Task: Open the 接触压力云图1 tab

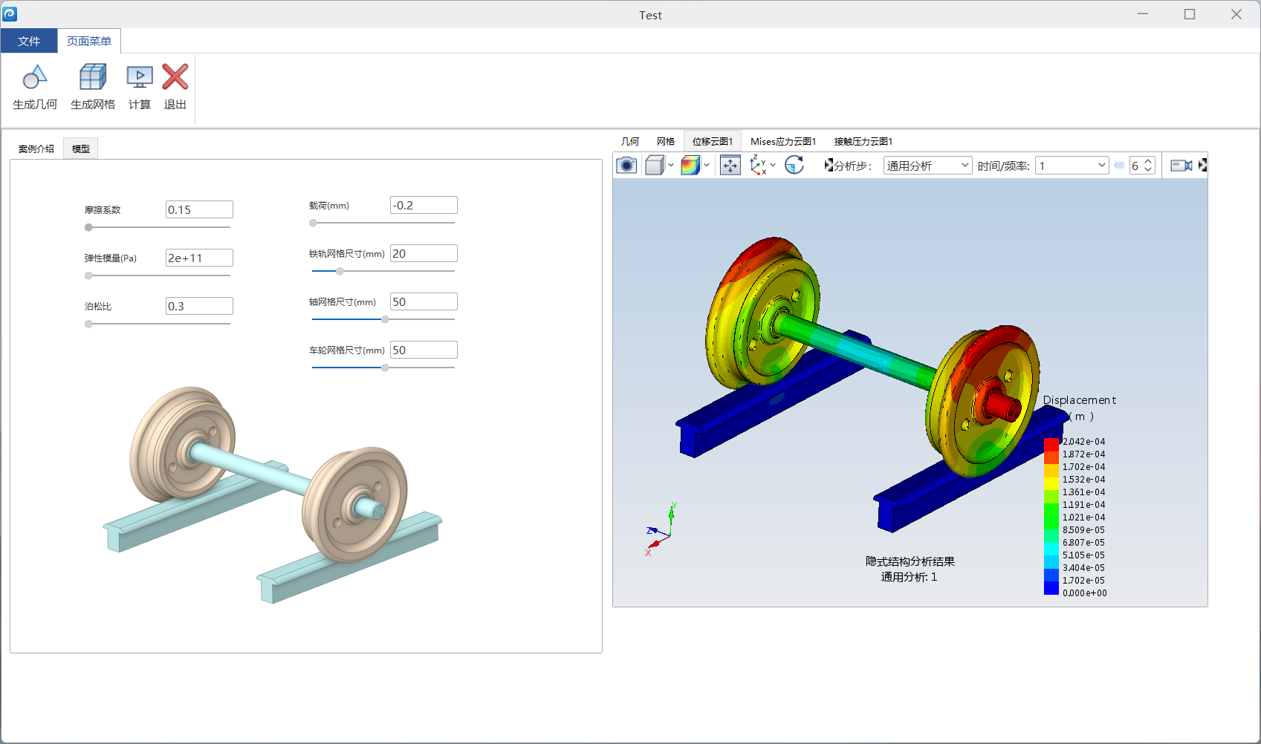Action: pos(863,141)
